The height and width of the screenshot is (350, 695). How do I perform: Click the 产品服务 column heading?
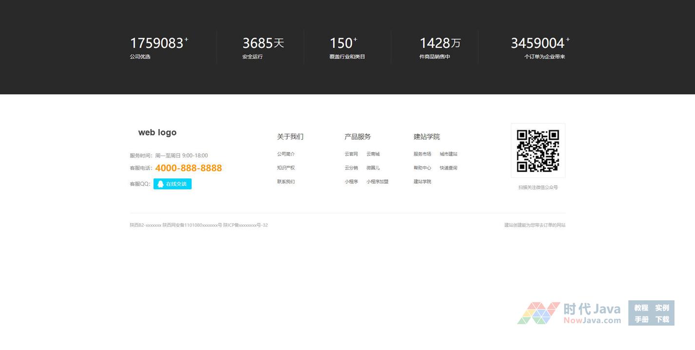pos(357,136)
